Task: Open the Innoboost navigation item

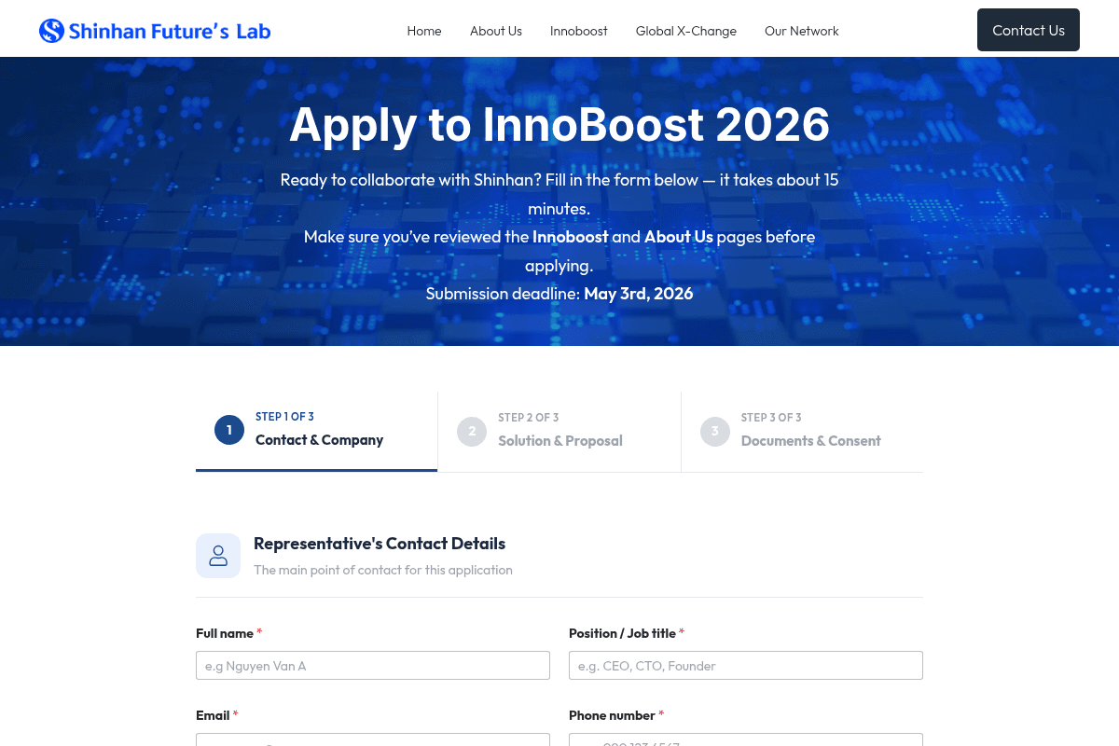Action: (x=578, y=31)
